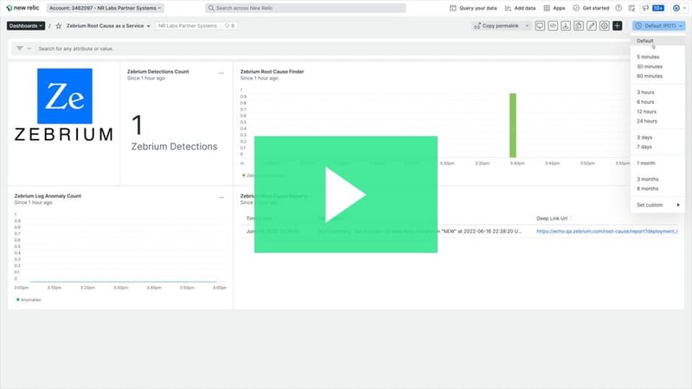Expand the Set custom submenu
The width and height of the screenshot is (692, 389).
(657, 205)
